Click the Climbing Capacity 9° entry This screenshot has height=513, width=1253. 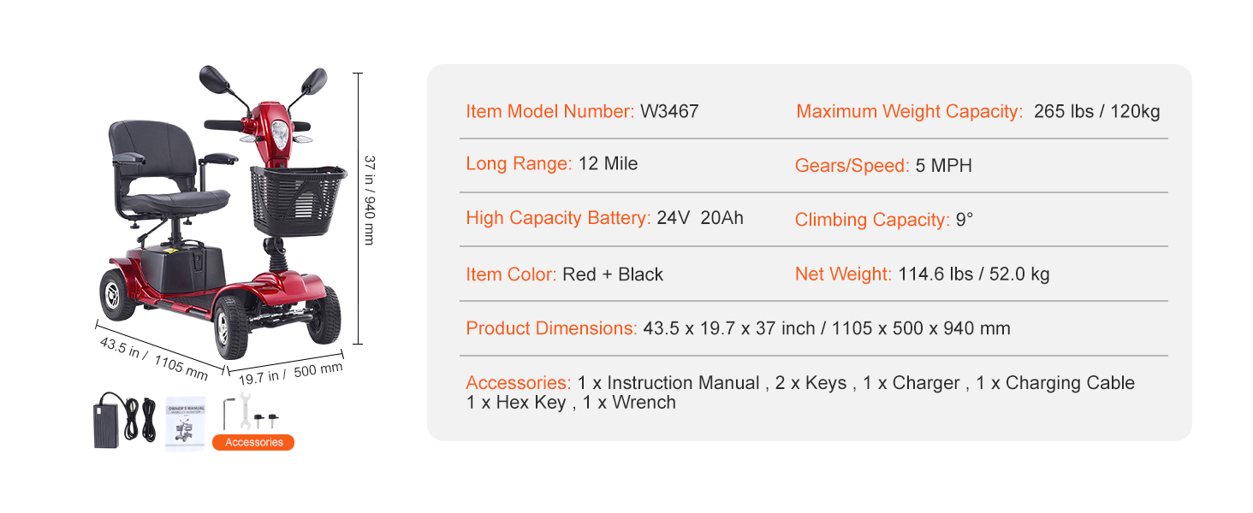tap(884, 220)
